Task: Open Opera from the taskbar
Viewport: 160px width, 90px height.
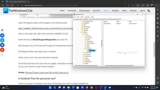Action: [96, 87]
